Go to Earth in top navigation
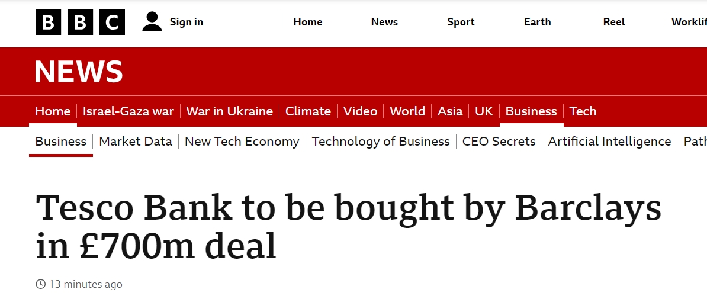The width and height of the screenshot is (707, 302). click(537, 22)
